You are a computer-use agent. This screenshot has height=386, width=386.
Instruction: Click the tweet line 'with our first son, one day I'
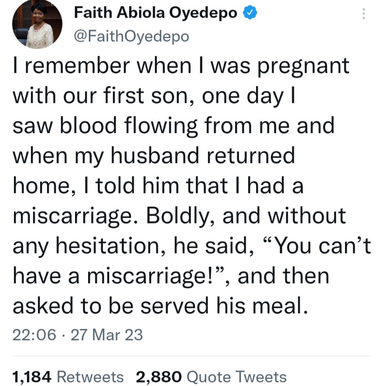pos(154,96)
